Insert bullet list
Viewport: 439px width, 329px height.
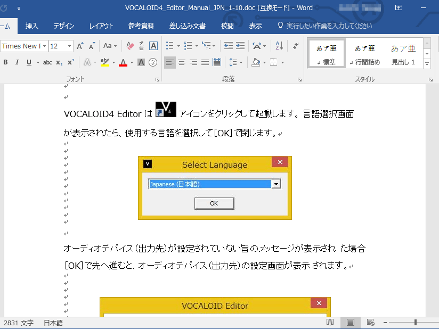pyautogui.click(x=169, y=46)
